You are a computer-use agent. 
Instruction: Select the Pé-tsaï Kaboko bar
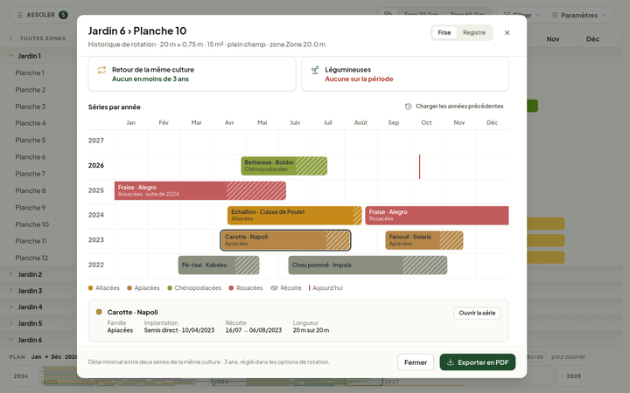pyautogui.click(x=219, y=265)
